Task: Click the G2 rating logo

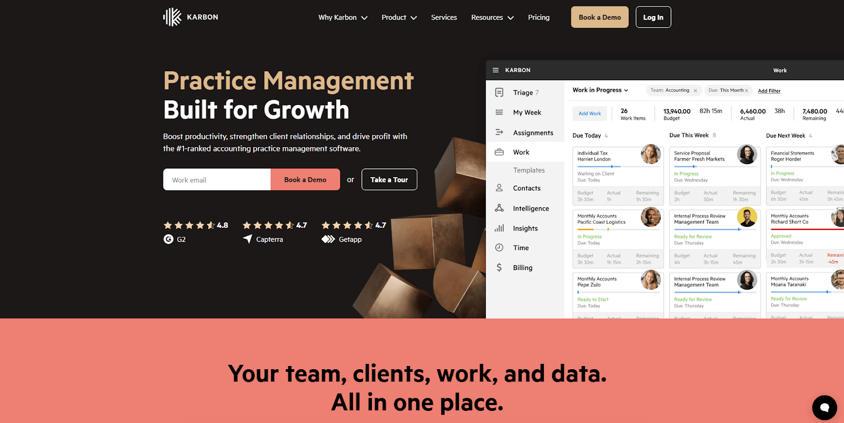Action: tap(169, 239)
